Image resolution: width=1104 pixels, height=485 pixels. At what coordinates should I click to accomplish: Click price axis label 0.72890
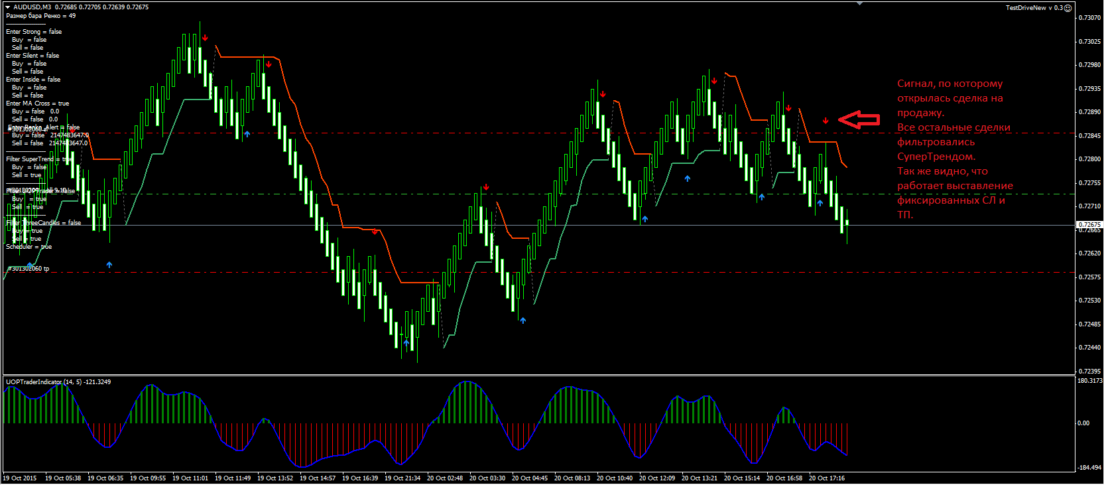(1089, 112)
